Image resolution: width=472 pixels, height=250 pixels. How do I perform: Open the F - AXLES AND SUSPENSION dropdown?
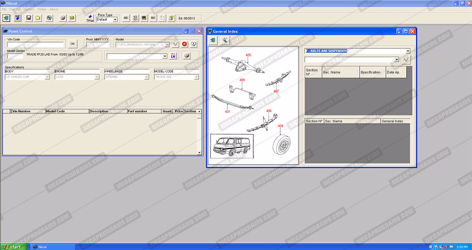pos(408,51)
